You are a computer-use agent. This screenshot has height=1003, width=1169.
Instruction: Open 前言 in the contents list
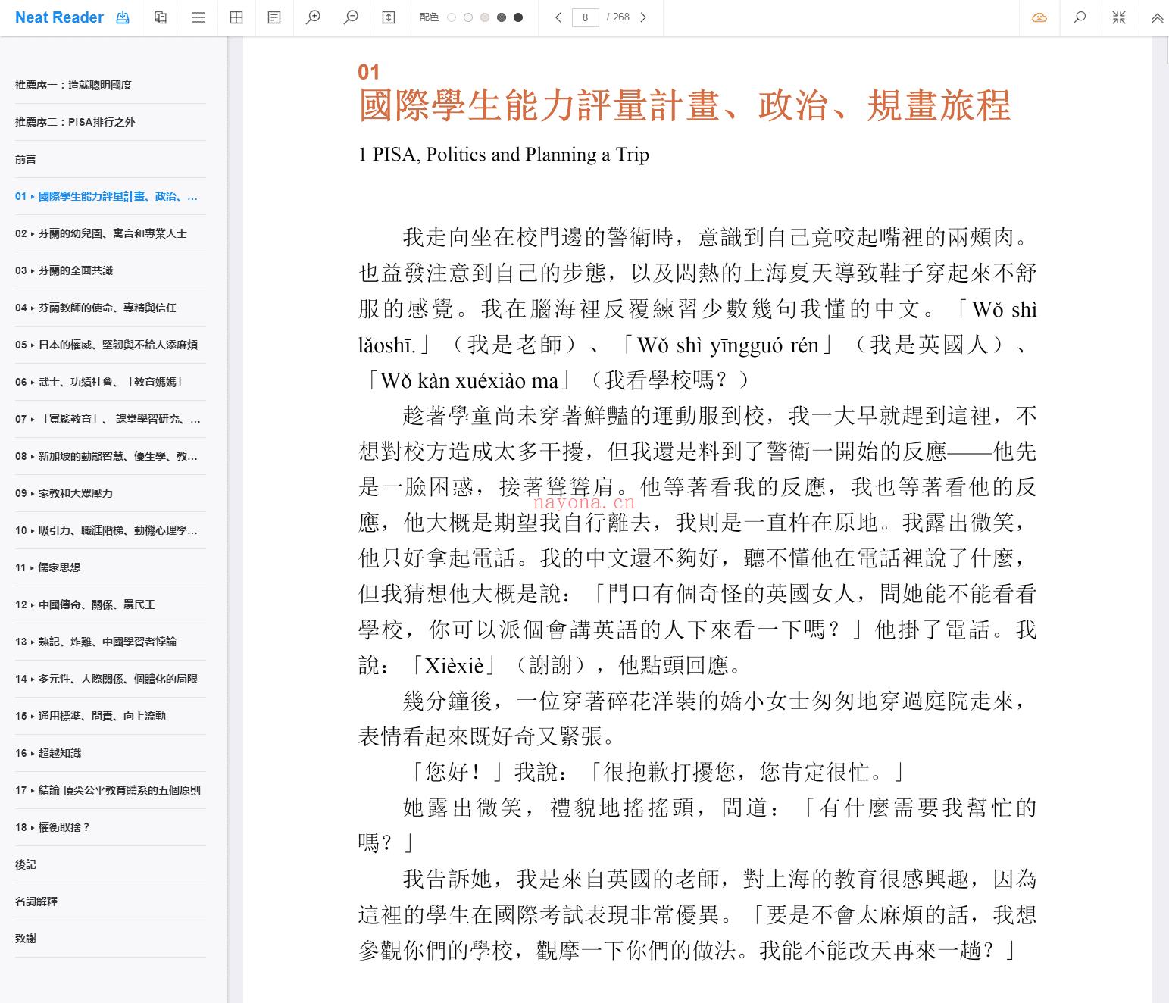click(x=26, y=159)
